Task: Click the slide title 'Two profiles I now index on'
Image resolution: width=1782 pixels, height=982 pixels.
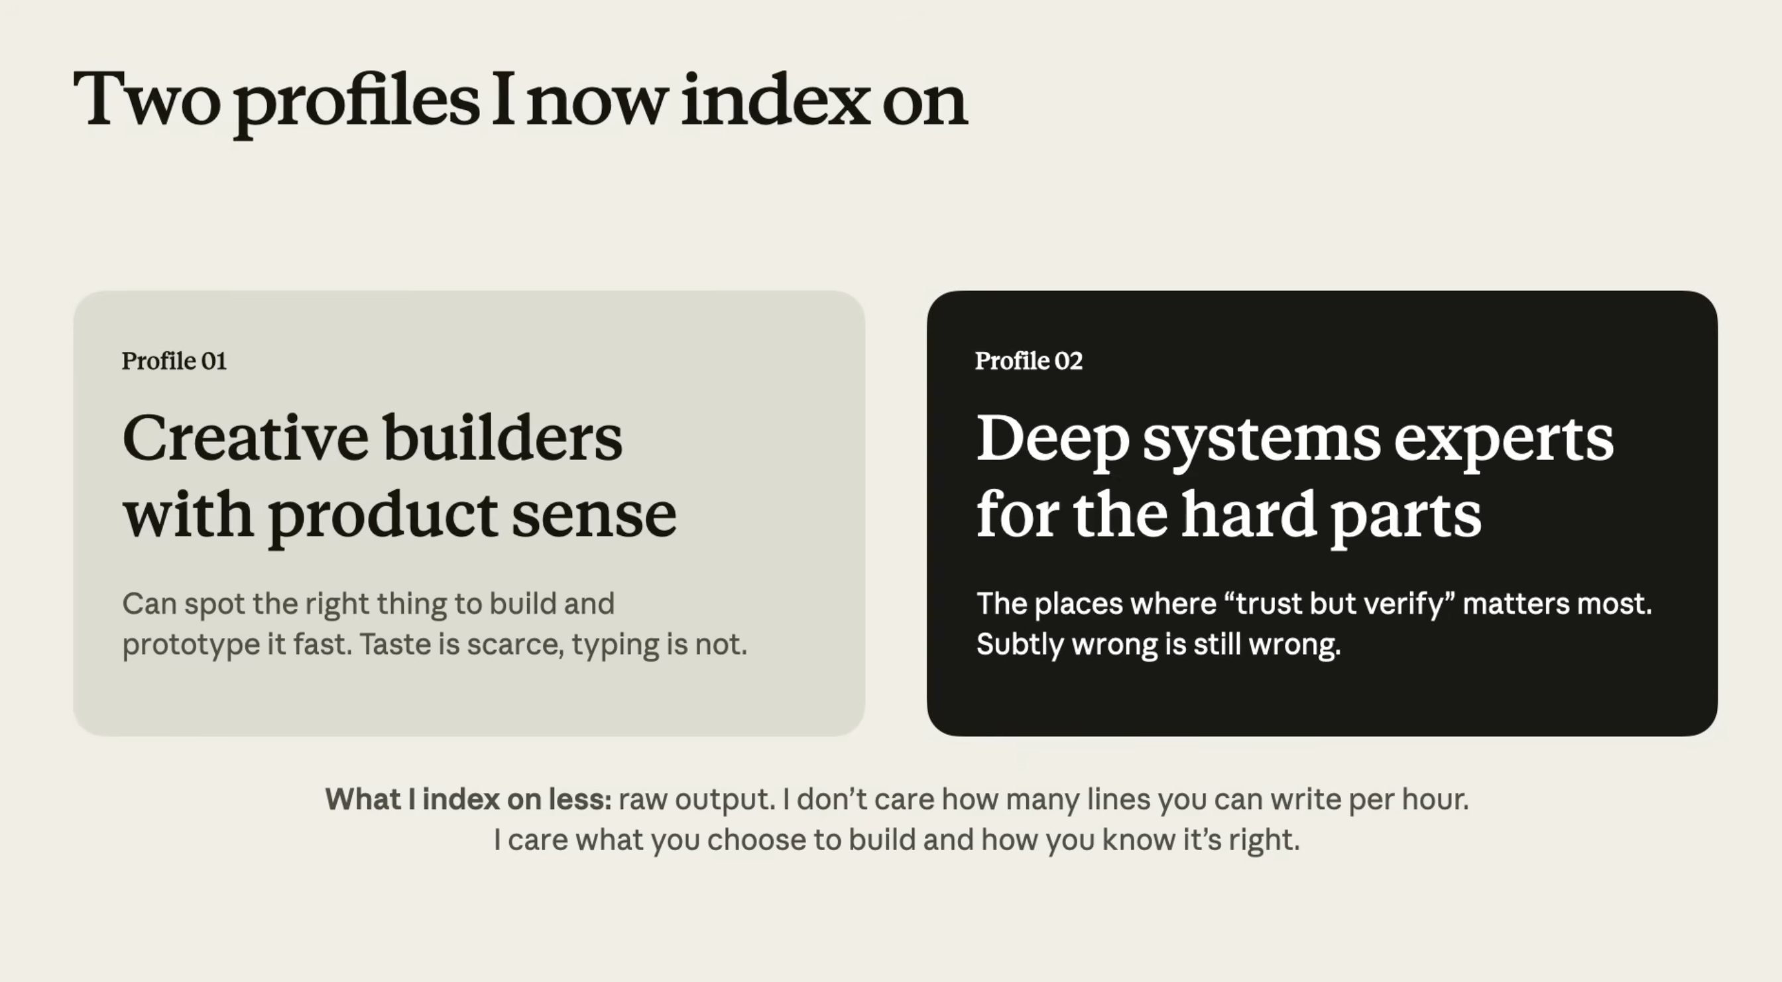Action: (x=520, y=101)
